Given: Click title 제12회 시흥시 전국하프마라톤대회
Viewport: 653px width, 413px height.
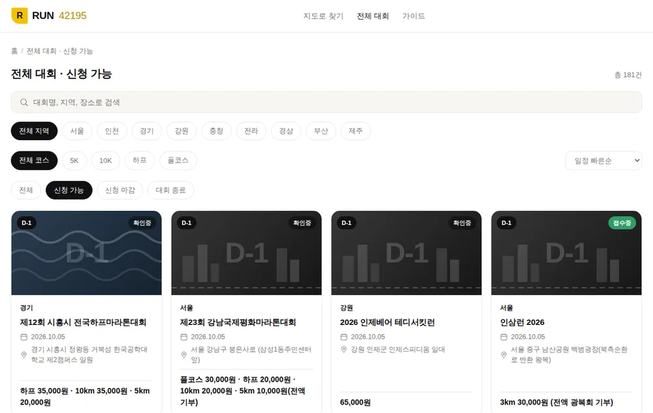Looking at the screenshot, I should tap(84, 322).
